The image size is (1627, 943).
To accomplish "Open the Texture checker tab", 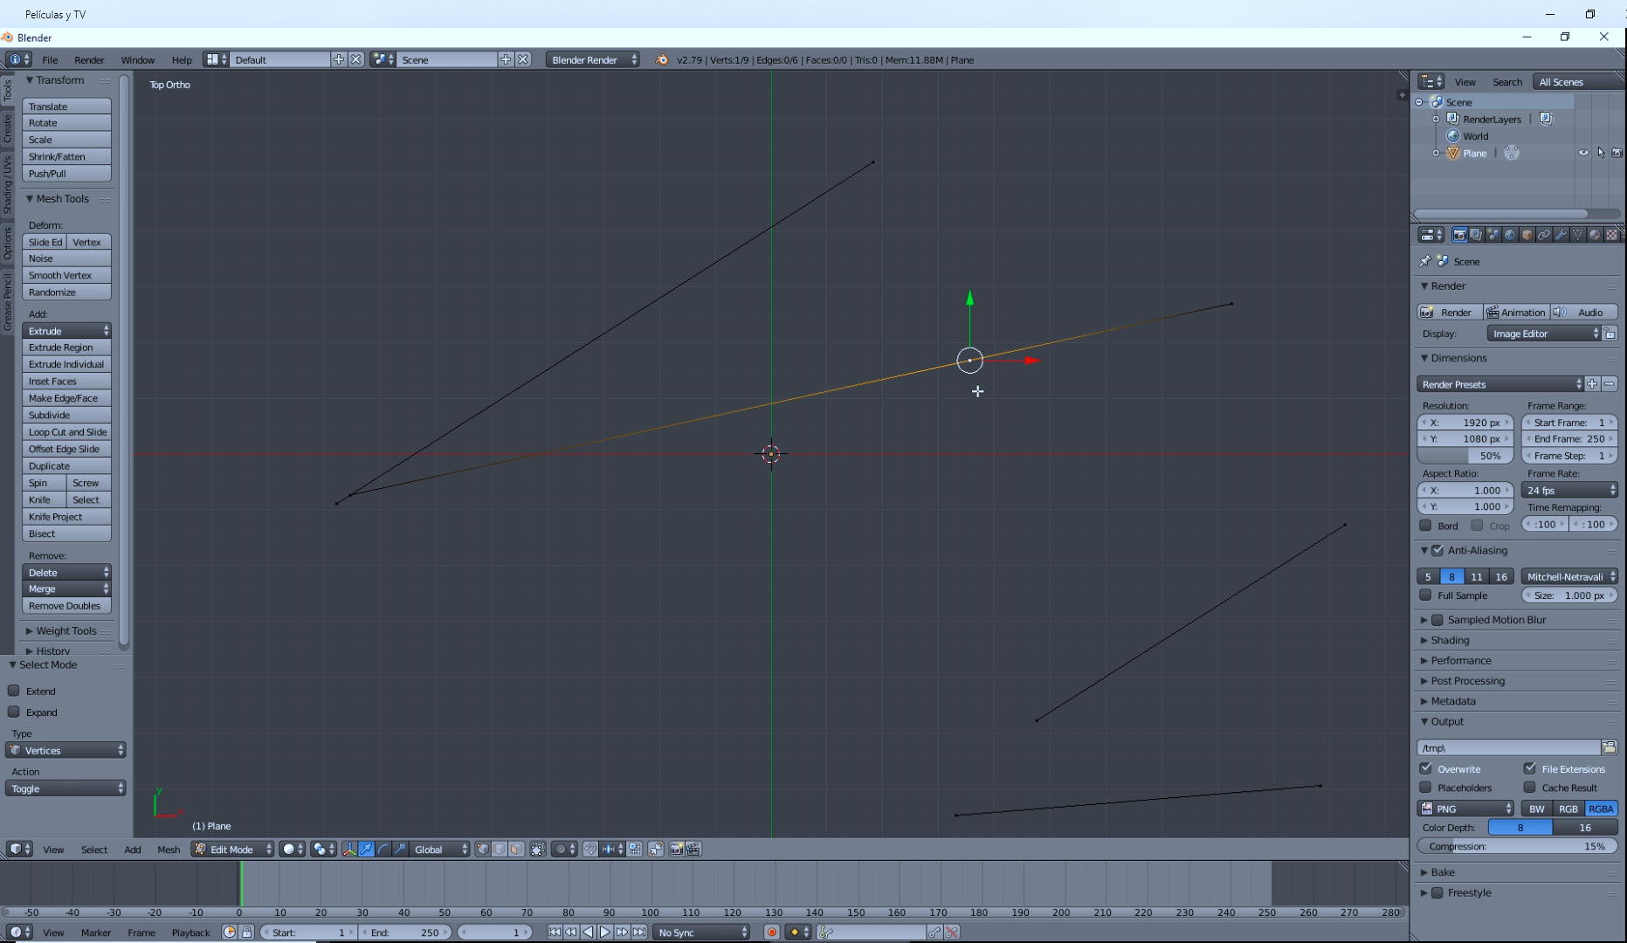I will (1611, 235).
